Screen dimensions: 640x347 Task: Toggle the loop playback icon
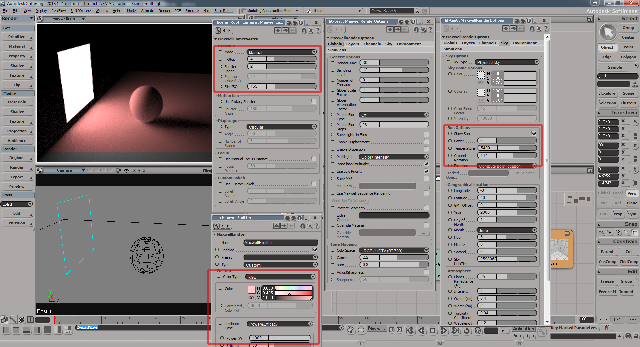pos(467,331)
